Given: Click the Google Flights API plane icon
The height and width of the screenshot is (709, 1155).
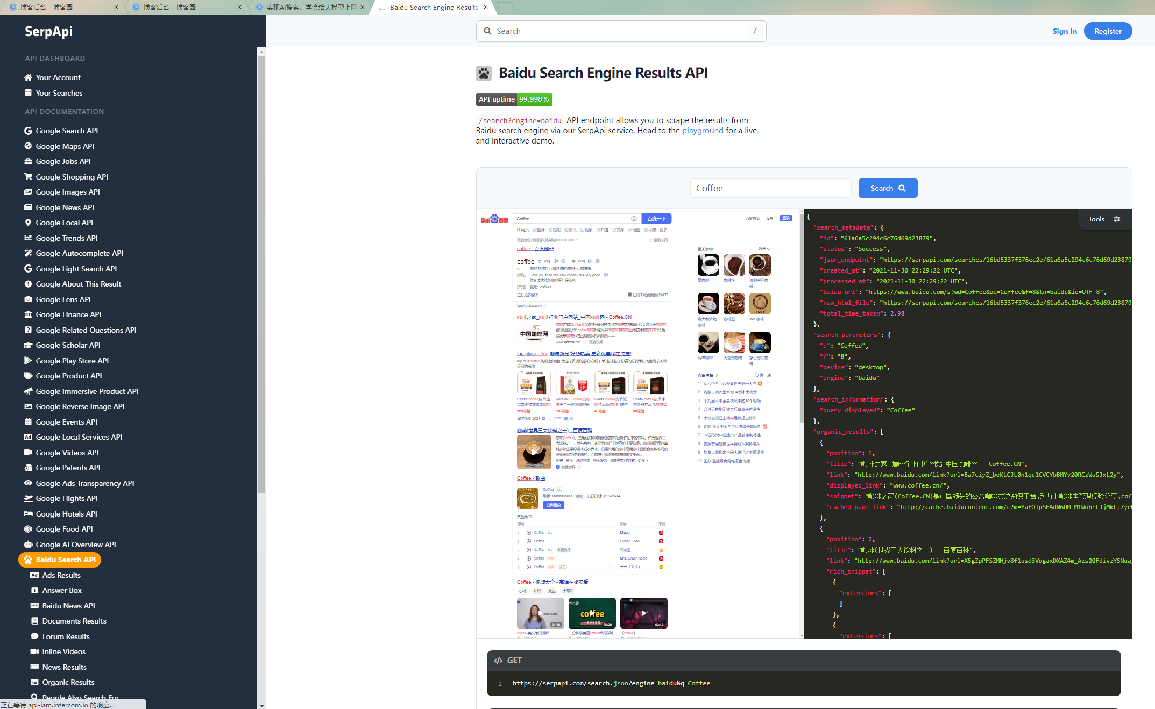Looking at the screenshot, I should coord(28,498).
